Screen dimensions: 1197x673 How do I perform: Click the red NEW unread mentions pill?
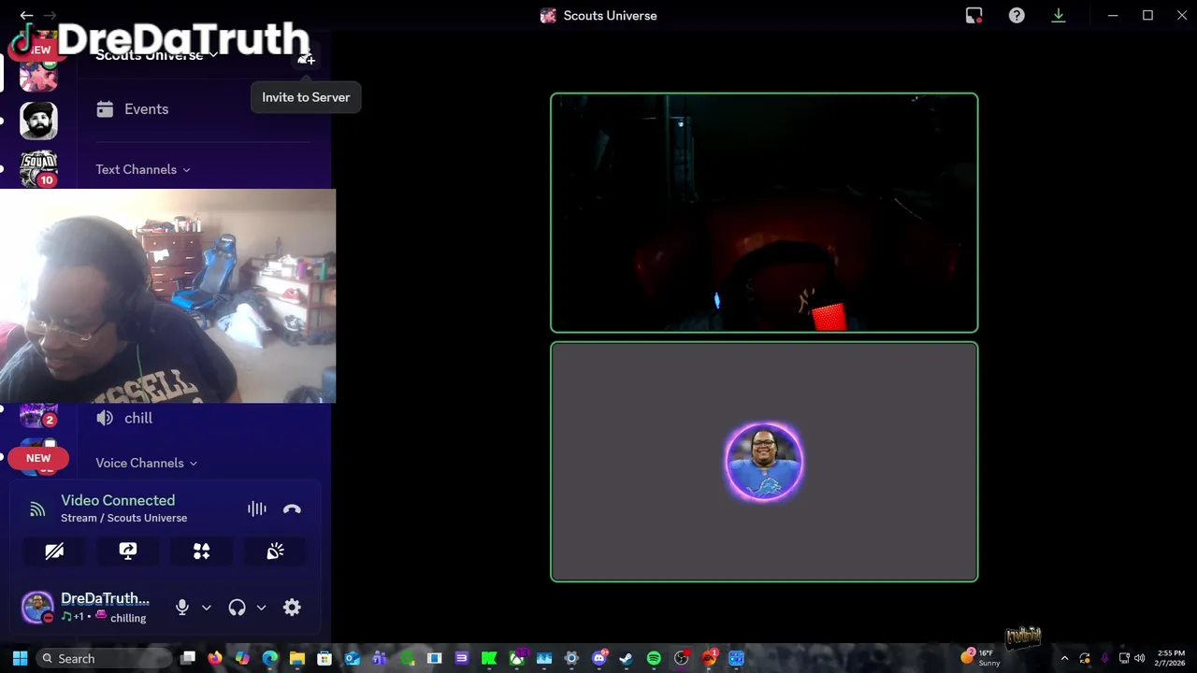(38, 458)
